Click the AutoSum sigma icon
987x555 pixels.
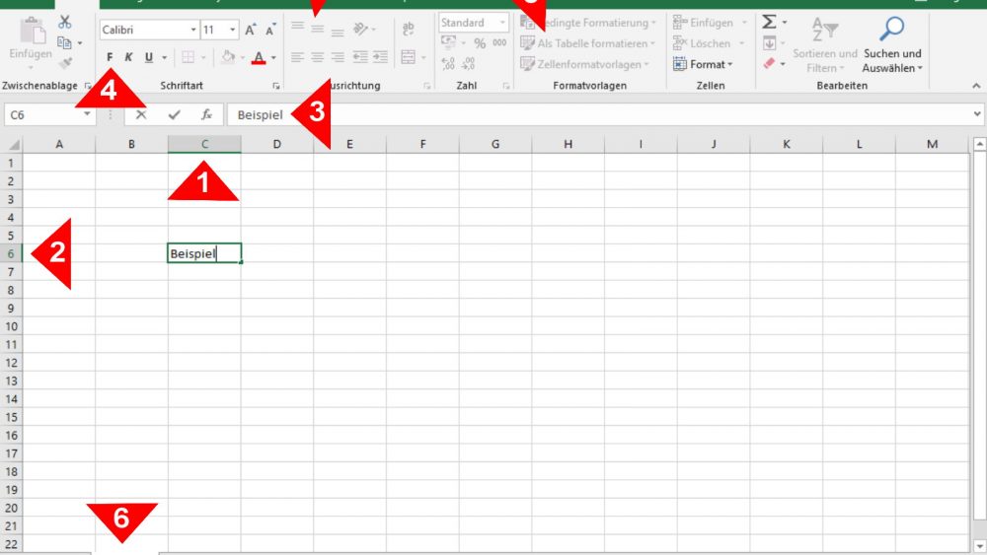pyautogui.click(x=770, y=22)
